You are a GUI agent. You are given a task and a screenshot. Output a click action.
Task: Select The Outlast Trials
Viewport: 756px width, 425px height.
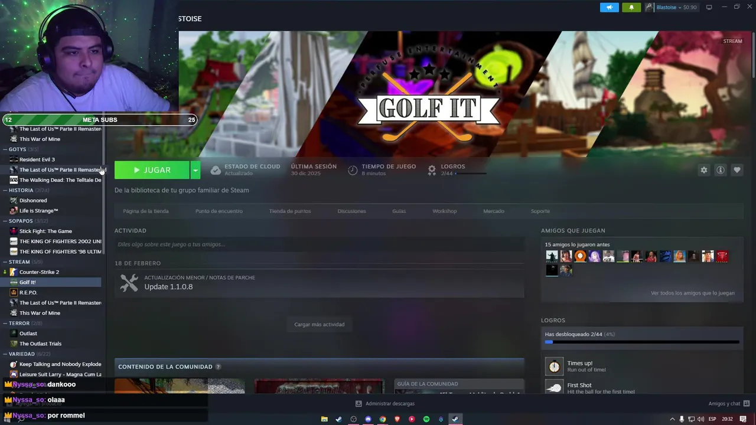[40, 344]
